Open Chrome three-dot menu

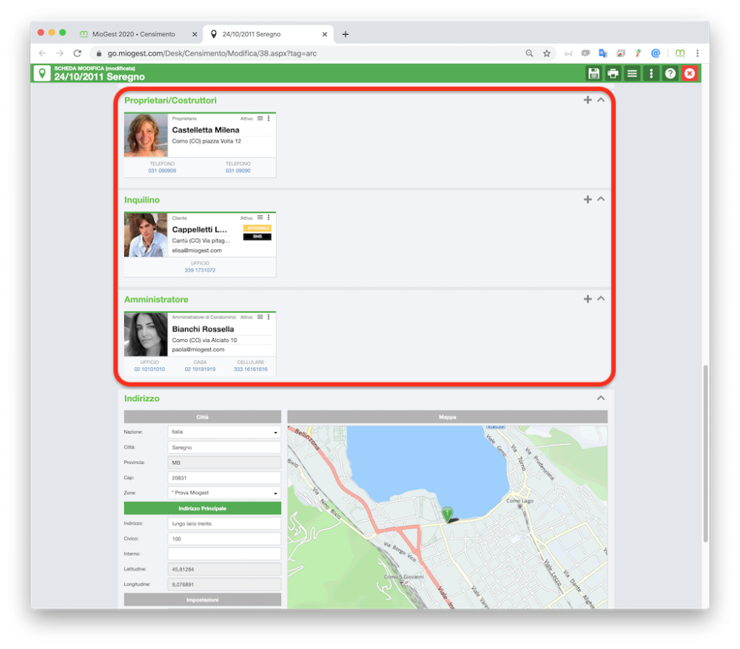[698, 53]
